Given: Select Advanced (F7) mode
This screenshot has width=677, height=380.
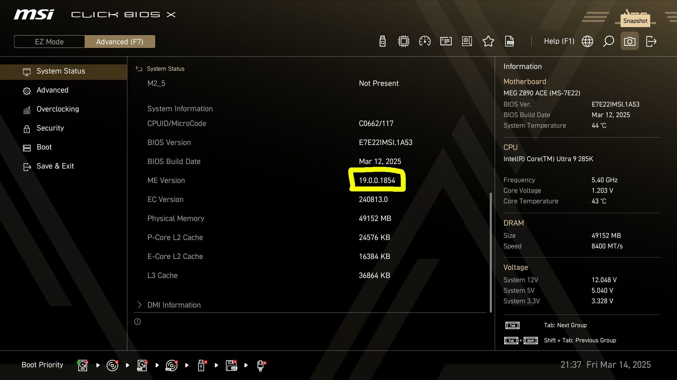Looking at the screenshot, I should click(120, 42).
